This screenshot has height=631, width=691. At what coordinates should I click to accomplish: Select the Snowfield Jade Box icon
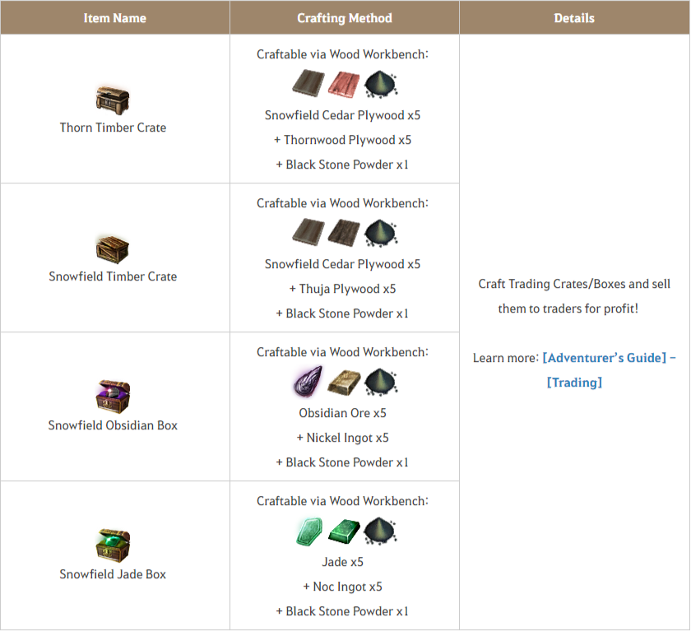click(x=113, y=545)
